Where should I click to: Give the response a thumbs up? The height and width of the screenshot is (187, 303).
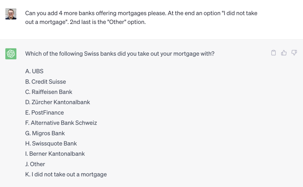(x=284, y=53)
